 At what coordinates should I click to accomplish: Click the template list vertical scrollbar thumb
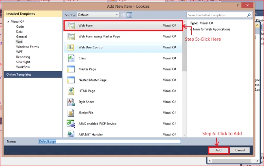[x=184, y=48]
